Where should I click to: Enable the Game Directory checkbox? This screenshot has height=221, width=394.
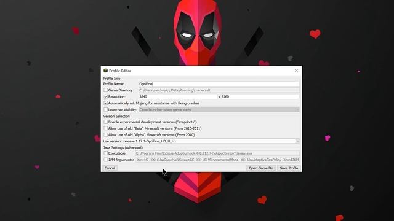point(105,90)
